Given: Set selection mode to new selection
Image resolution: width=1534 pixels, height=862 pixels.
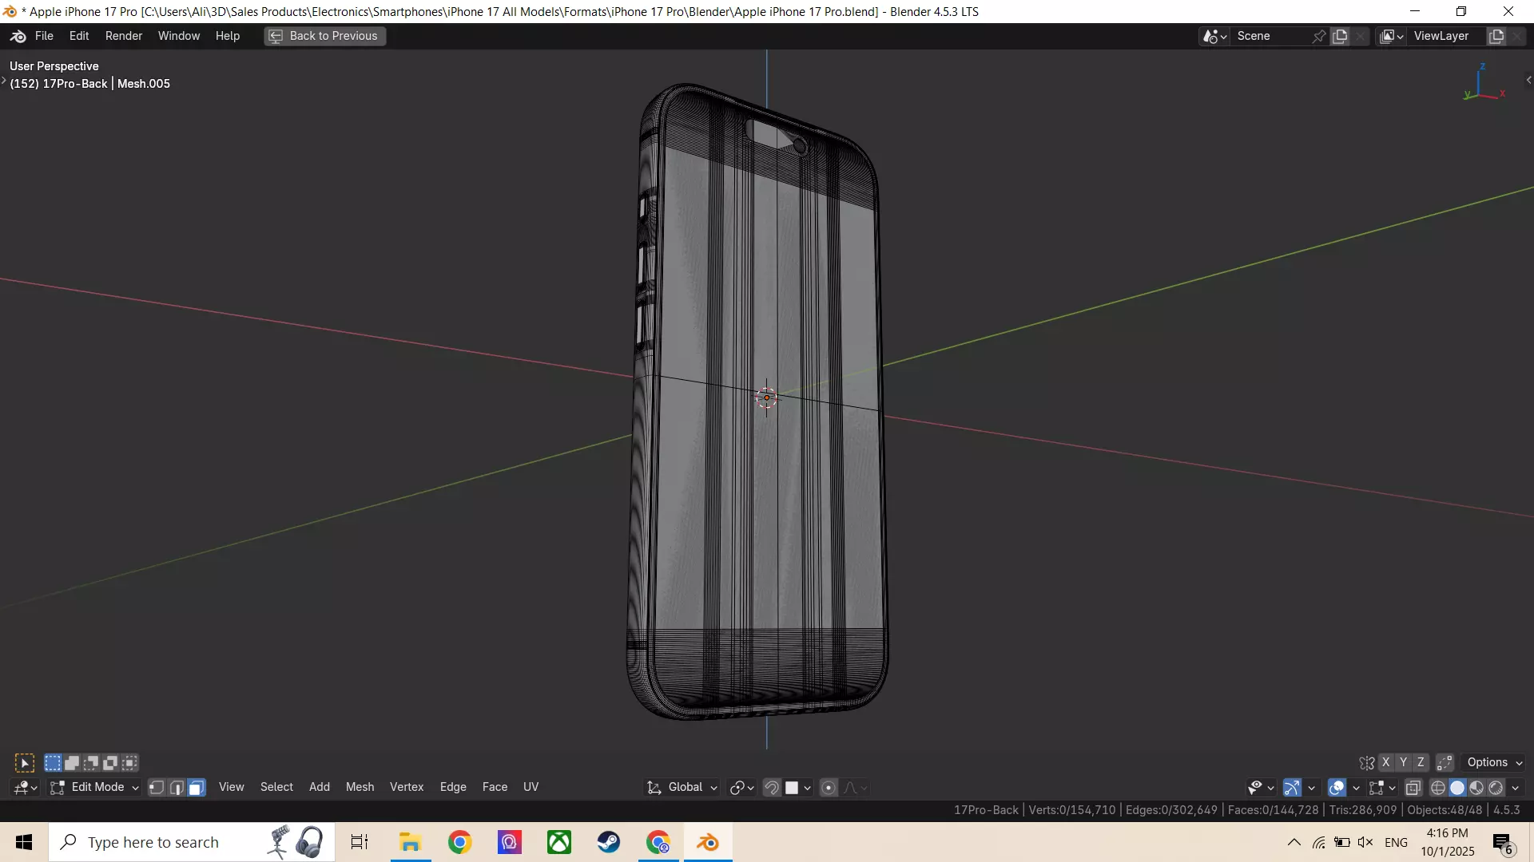Looking at the screenshot, I should [x=53, y=763].
